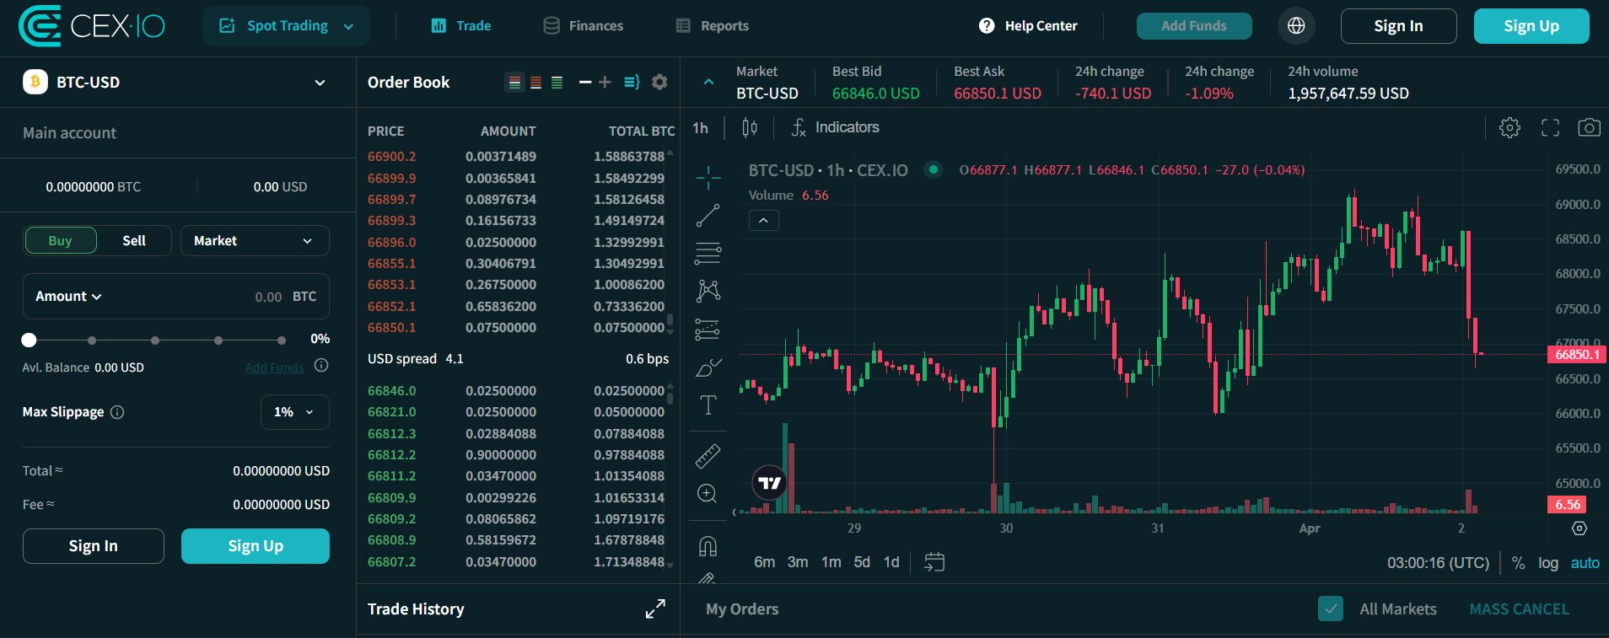Click Sign Up in the top header

pos(1531,26)
